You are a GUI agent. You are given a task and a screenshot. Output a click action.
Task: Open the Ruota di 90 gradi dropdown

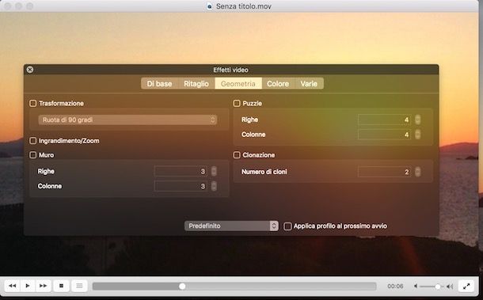click(x=127, y=120)
